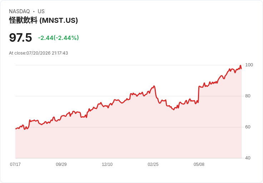
Task: Click the MNST.US stock title
Action: click(44, 20)
